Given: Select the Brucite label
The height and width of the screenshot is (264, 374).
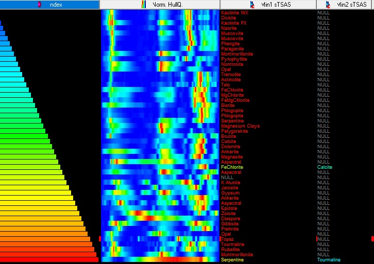Looking at the screenshot, I should pyautogui.click(x=229, y=136).
